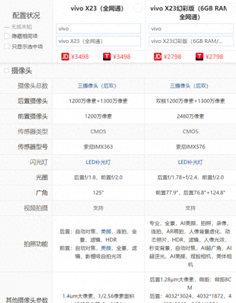Select the 广角 row label

point(42,193)
